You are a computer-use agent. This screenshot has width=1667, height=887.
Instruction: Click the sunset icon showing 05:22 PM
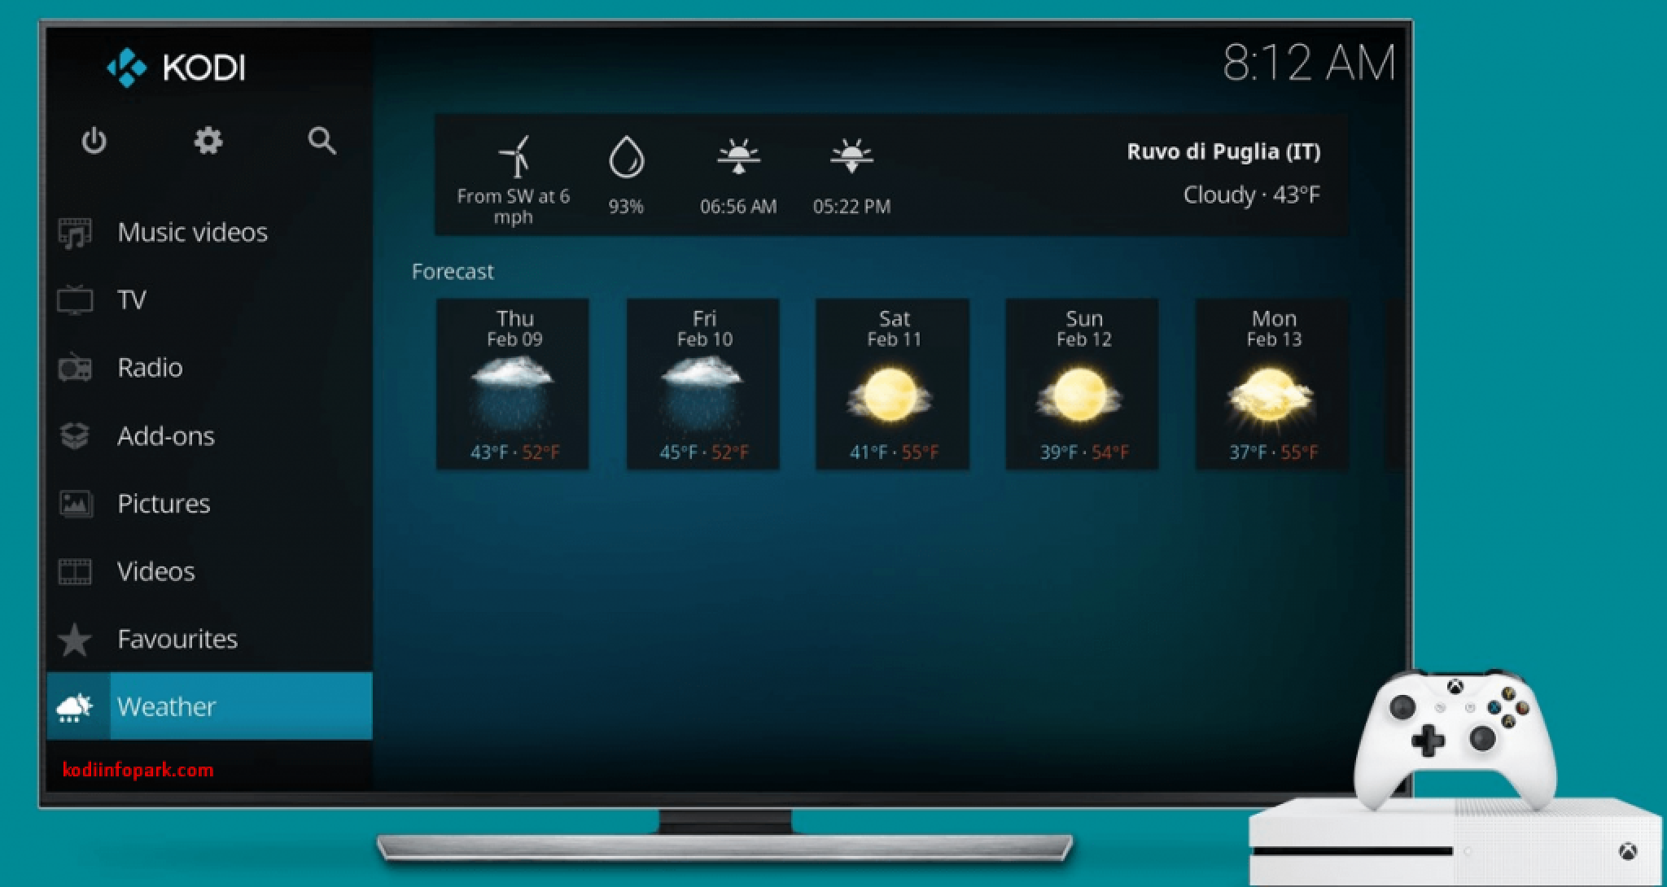pyautogui.click(x=851, y=156)
